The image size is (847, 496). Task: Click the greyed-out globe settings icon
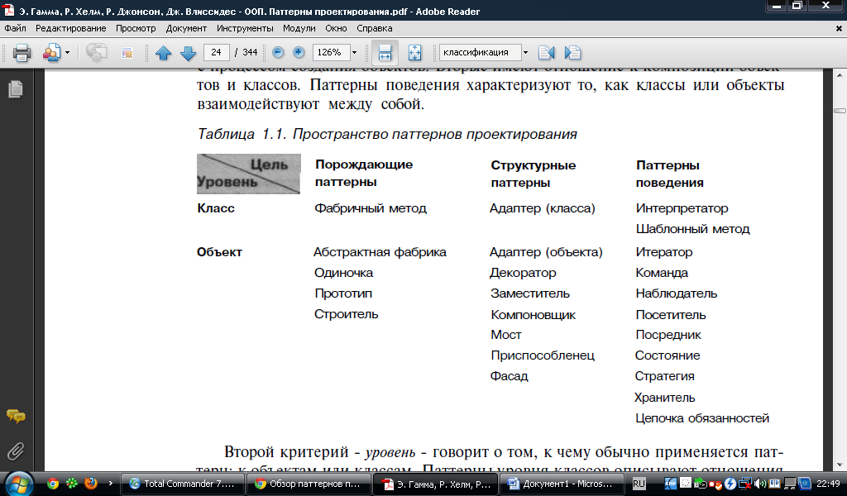96,53
